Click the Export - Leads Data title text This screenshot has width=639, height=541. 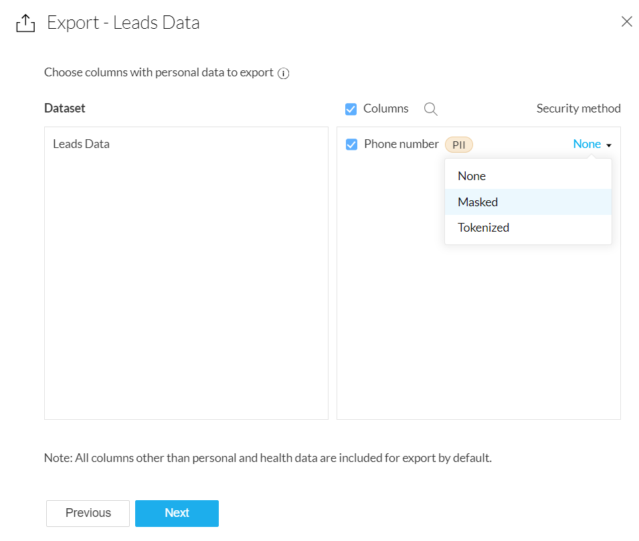point(123,23)
